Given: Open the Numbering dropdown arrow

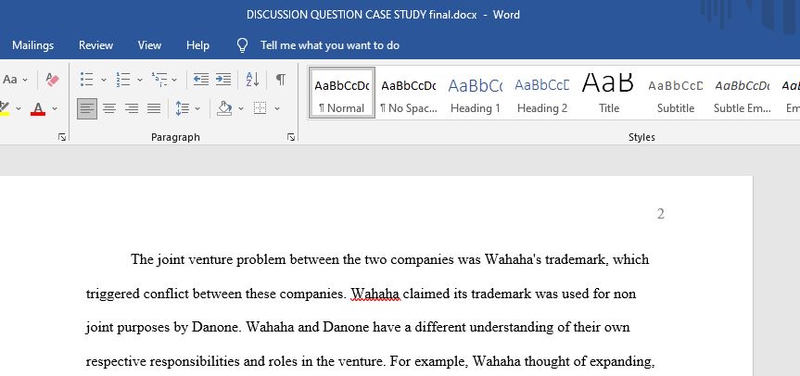Looking at the screenshot, I should click(140, 80).
